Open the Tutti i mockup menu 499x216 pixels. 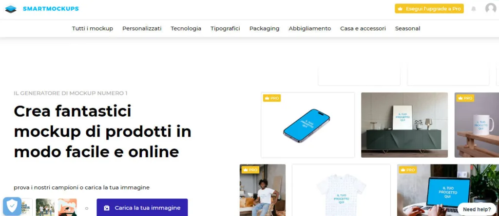pos(93,29)
